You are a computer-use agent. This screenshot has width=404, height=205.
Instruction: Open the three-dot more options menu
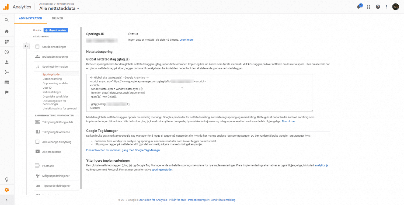[x=386, y=7]
